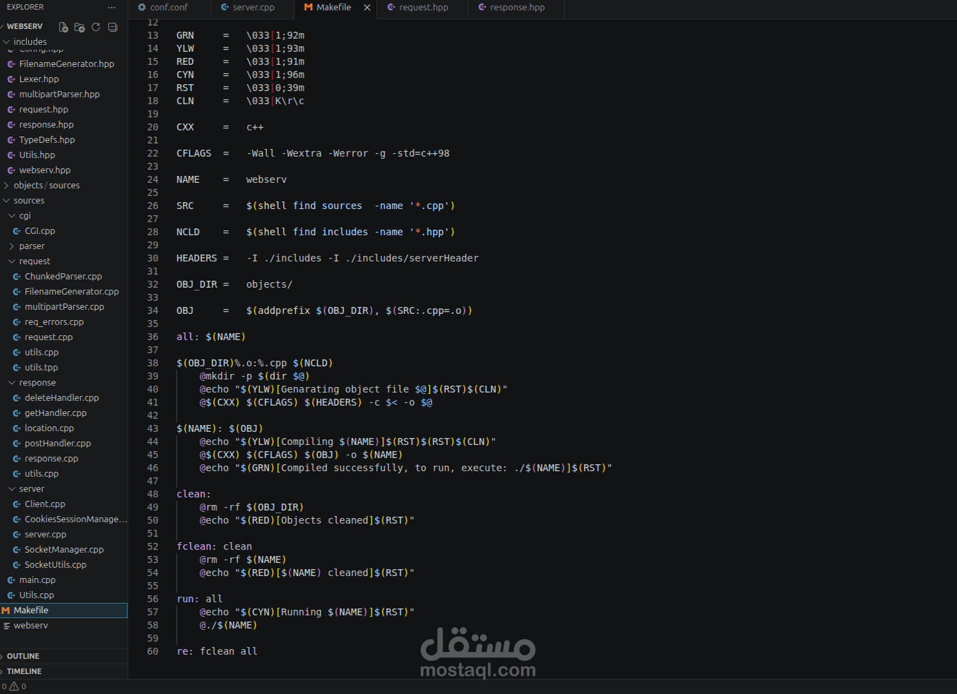Open ChunkedParser.cpp file
The image size is (957, 694).
pos(63,277)
